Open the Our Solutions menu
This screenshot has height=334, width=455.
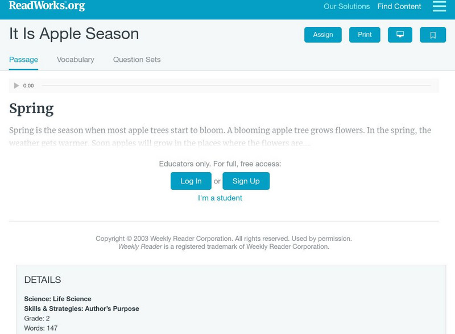pyautogui.click(x=346, y=7)
